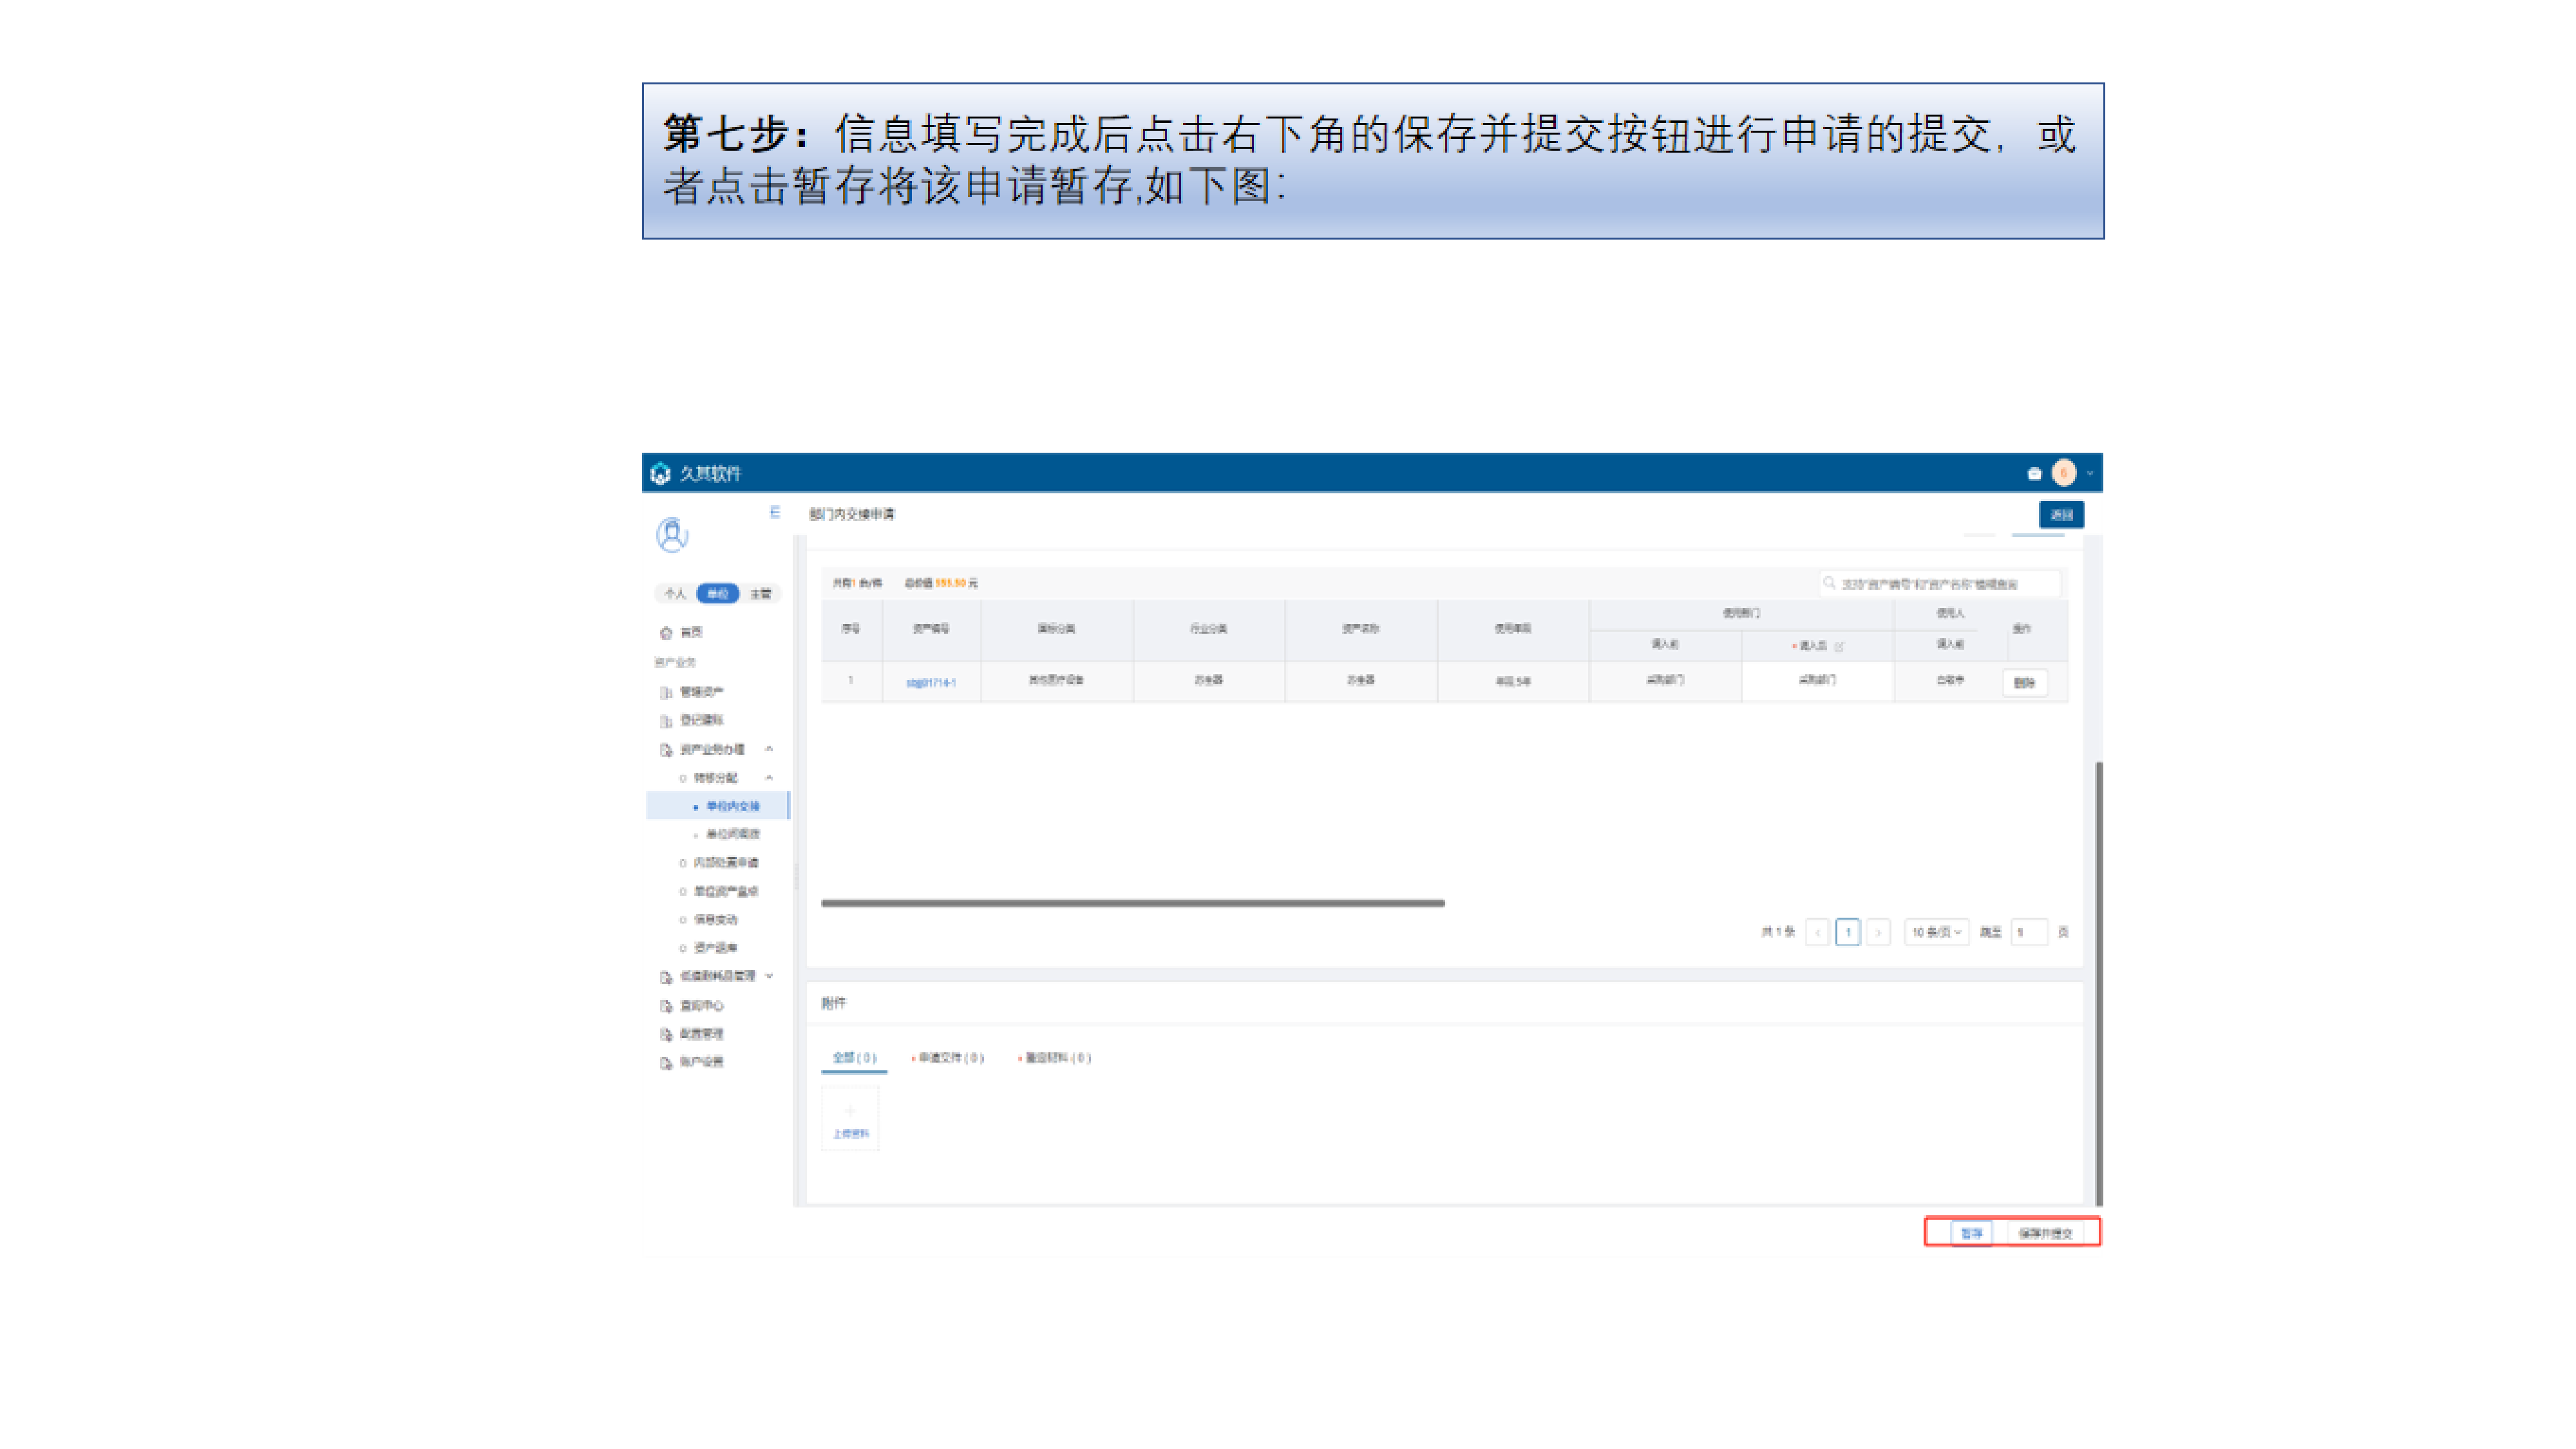Switch to the 申请文件 (0) attachment tab
This screenshot has height=1449, width=2576.
pyautogui.click(x=949, y=1057)
